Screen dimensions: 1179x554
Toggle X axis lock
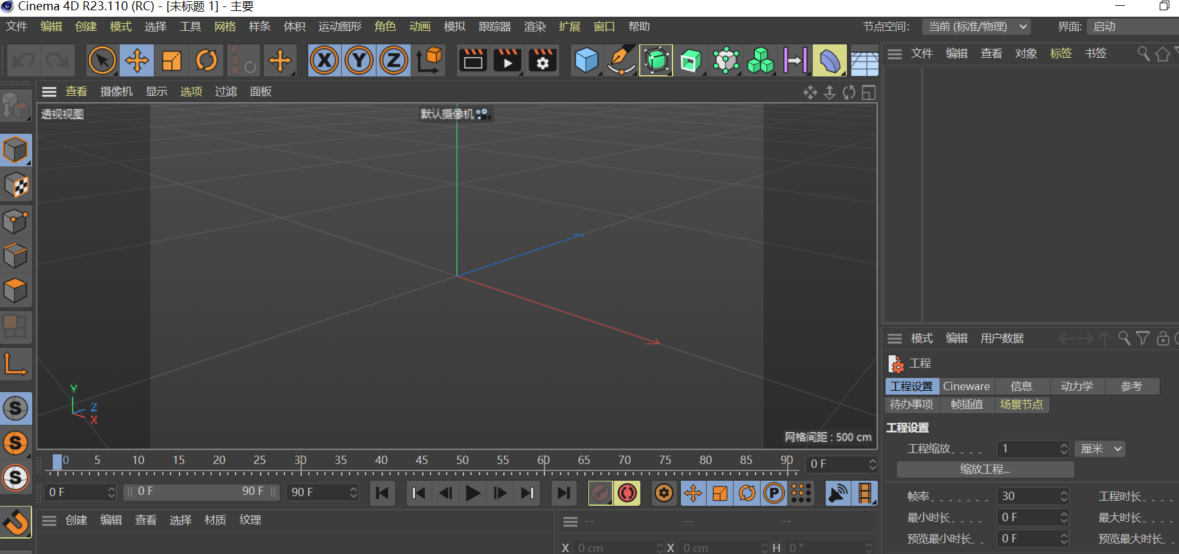[x=324, y=61]
